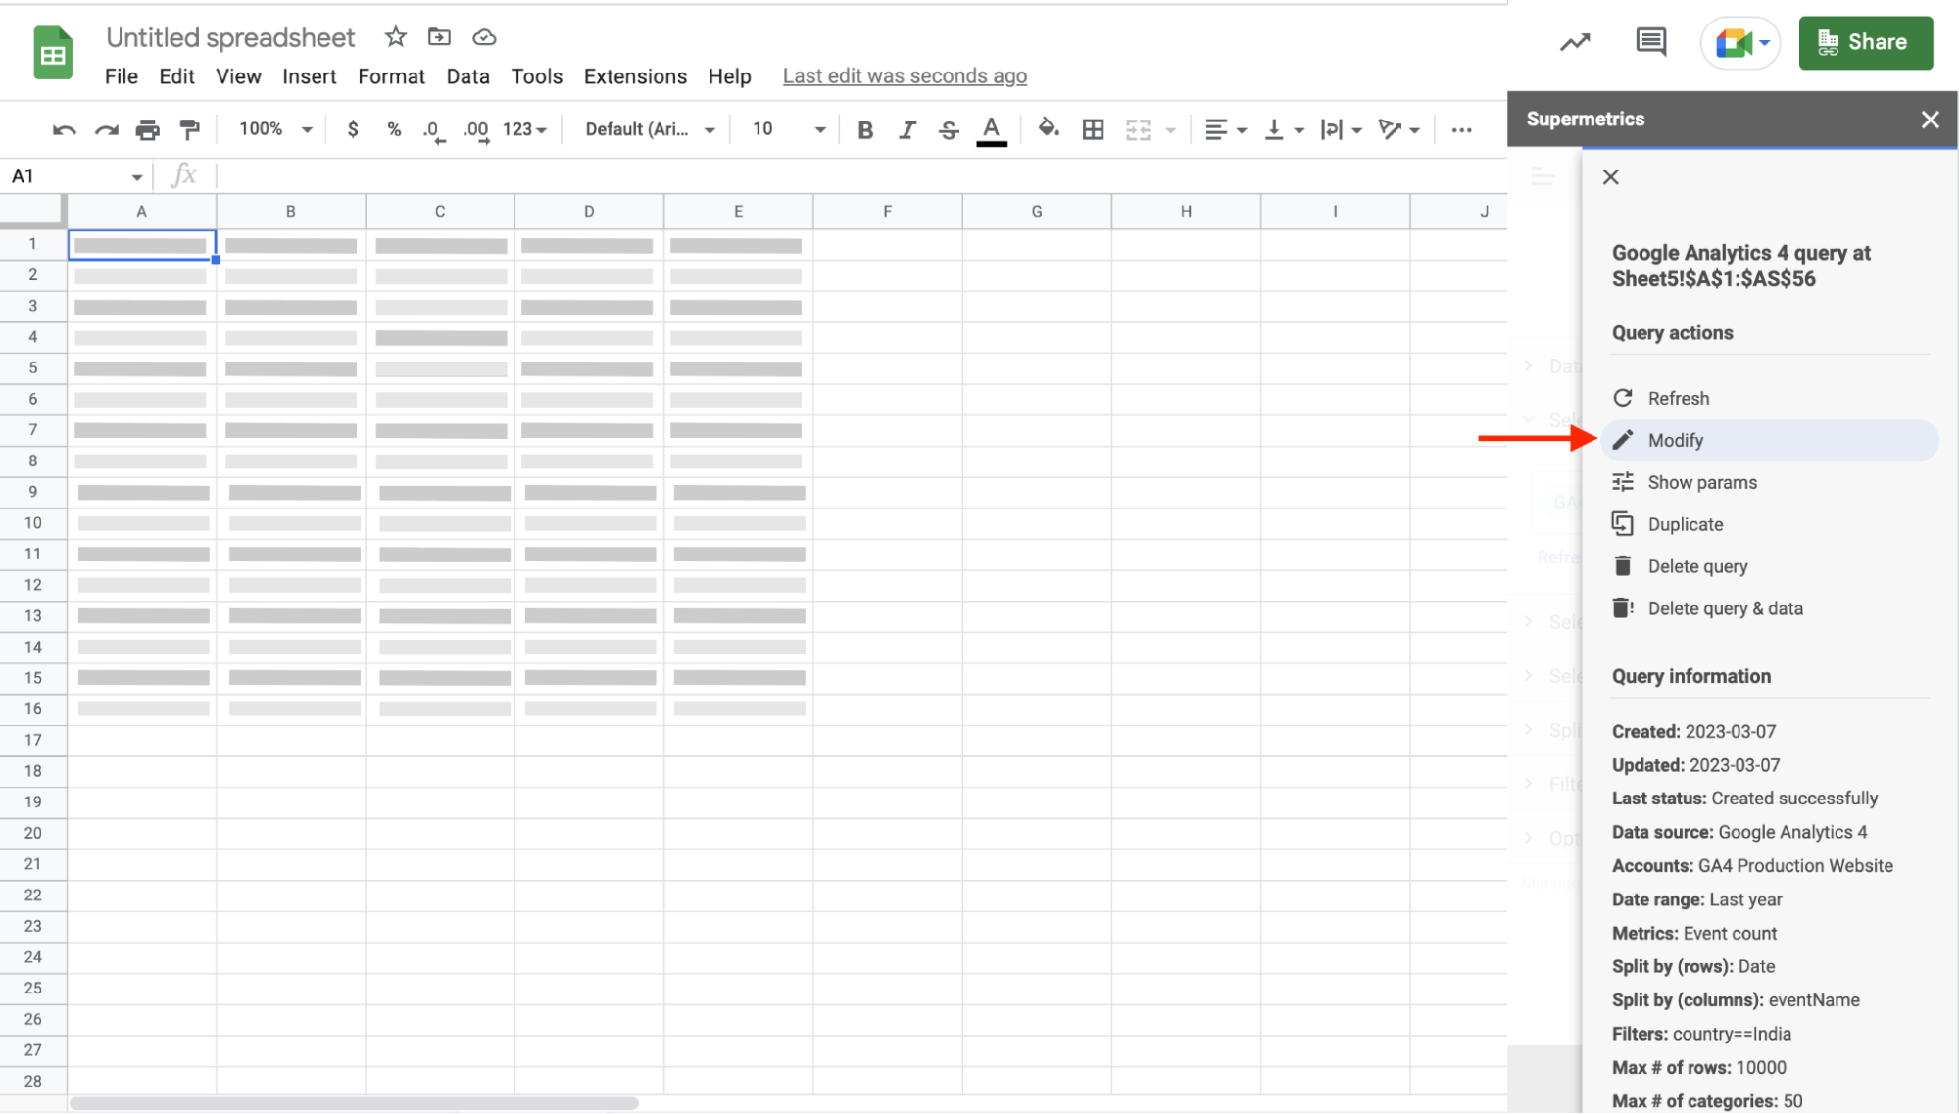Select Modify in Query actions
Image resolution: width=1959 pixels, height=1114 pixels.
point(1675,441)
